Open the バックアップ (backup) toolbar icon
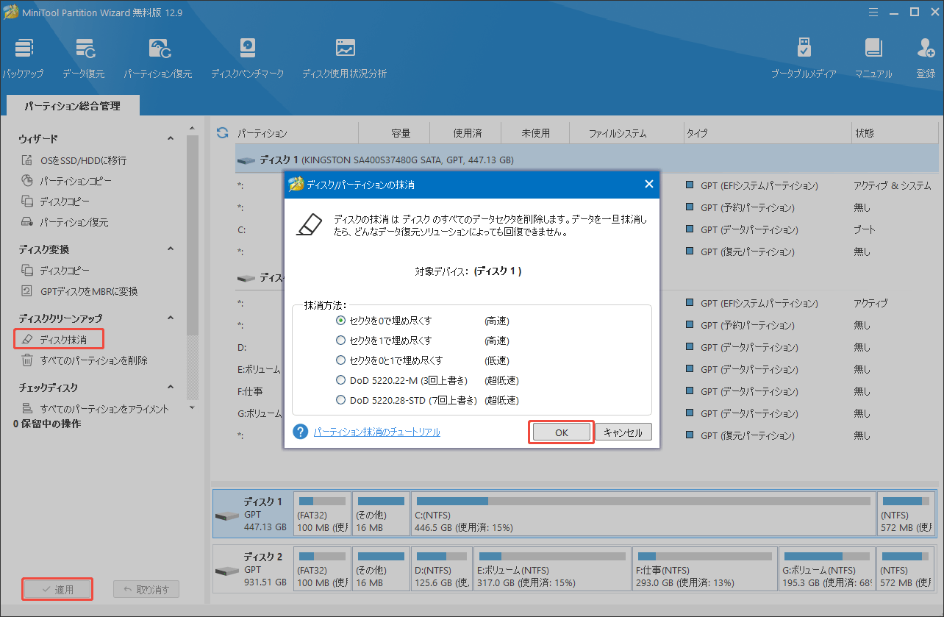The height and width of the screenshot is (617, 944). click(23, 57)
